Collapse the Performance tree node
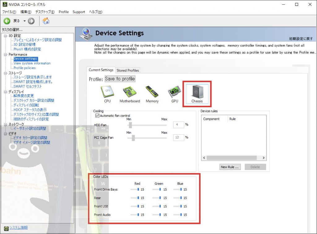This screenshot has width=317, height=234. [6, 55]
